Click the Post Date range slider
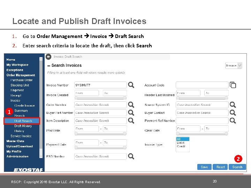The image size is (251, 188). pos(100,134)
